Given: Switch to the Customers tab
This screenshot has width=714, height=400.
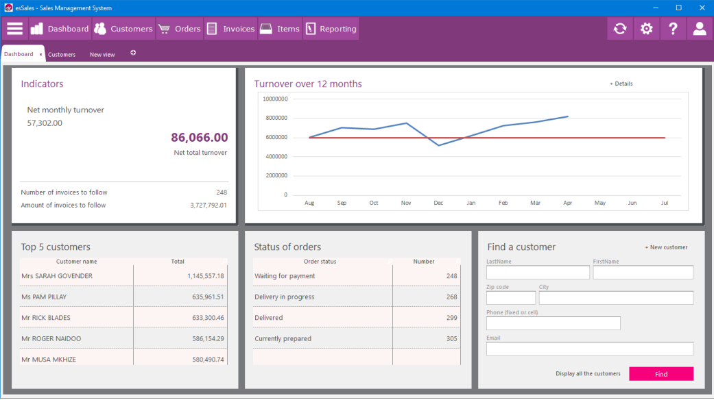Looking at the screenshot, I should 62,53.
